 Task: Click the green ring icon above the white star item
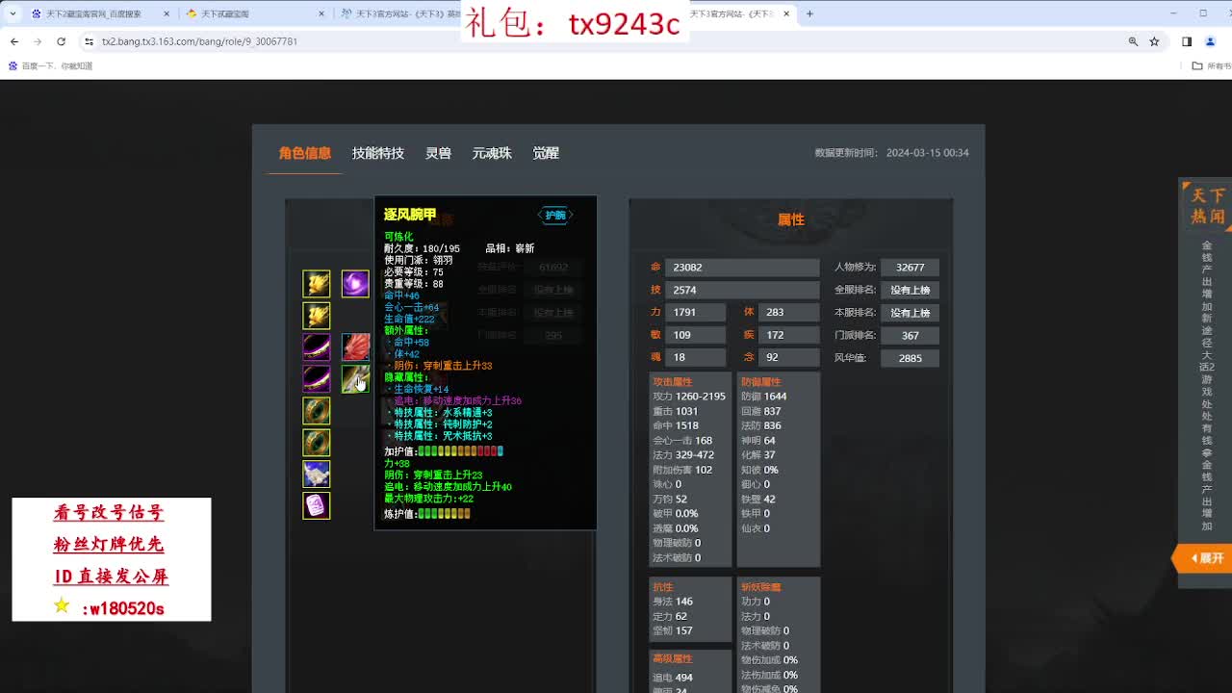tap(317, 442)
